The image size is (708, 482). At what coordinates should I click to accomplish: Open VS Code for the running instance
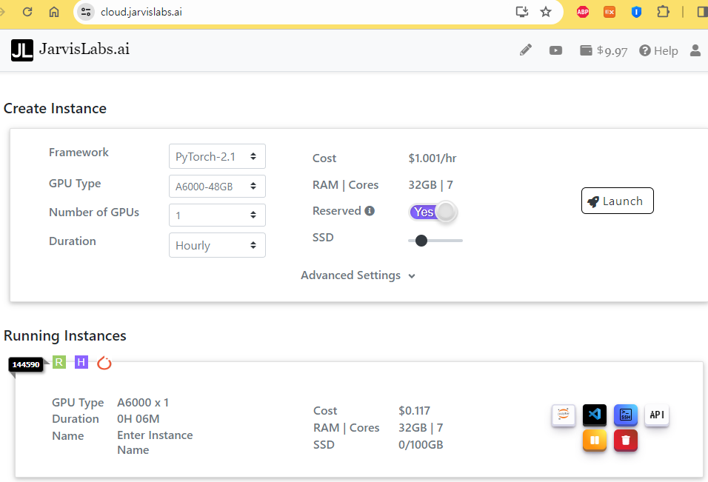(x=595, y=415)
